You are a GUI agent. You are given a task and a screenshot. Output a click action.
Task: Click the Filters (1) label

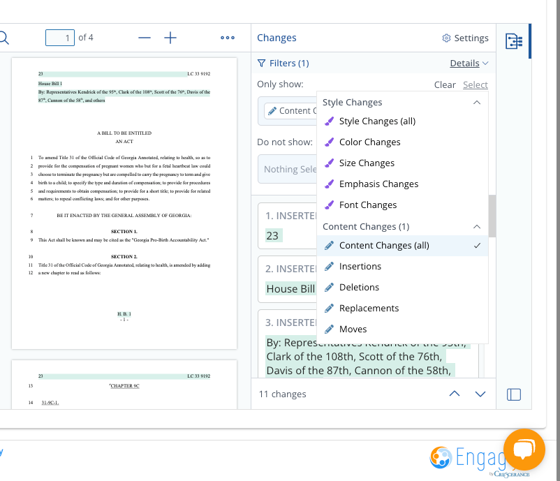pos(289,64)
